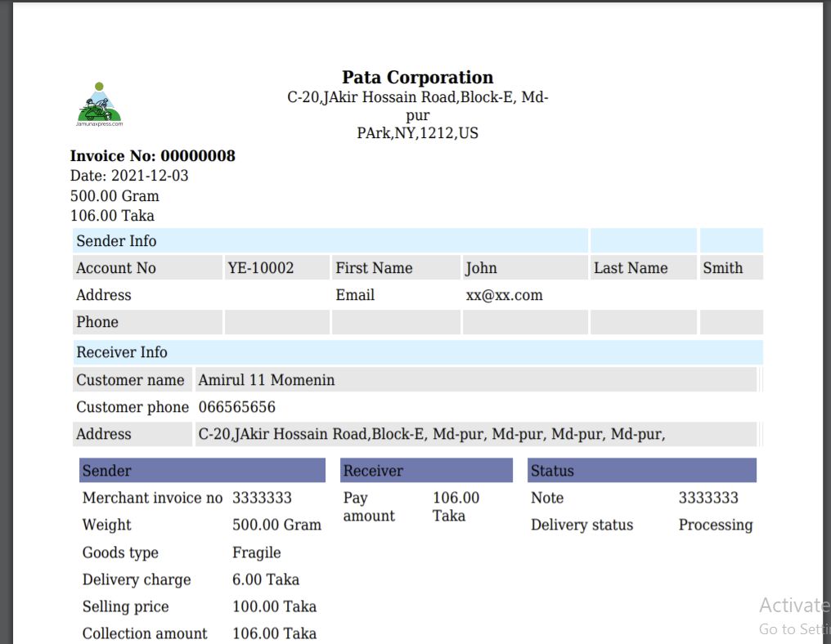Viewport: 831px width, 644px height.
Task: Select the first name "John"
Action: pyautogui.click(x=481, y=268)
